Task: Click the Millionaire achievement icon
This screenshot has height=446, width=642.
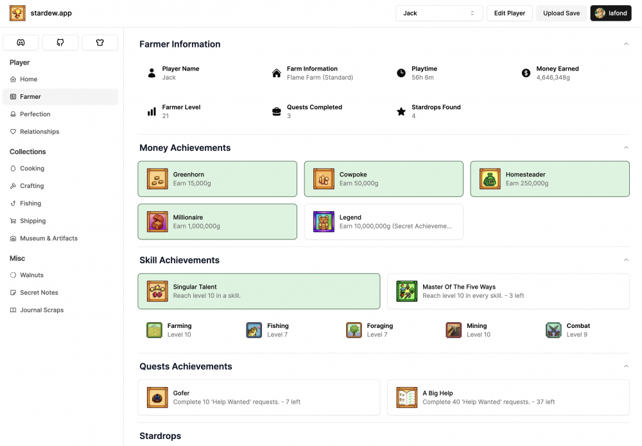Action: click(157, 221)
